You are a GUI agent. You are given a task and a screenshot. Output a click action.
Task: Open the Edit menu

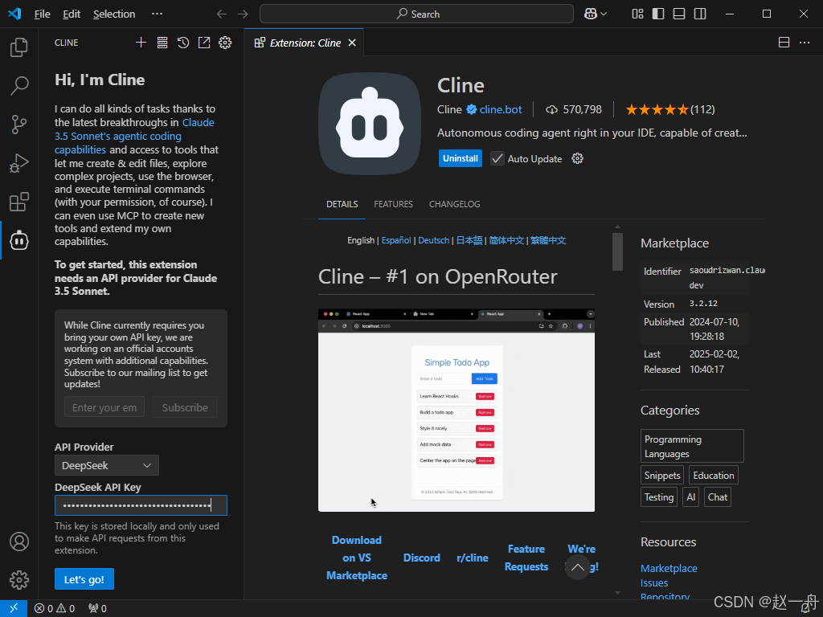tap(72, 14)
